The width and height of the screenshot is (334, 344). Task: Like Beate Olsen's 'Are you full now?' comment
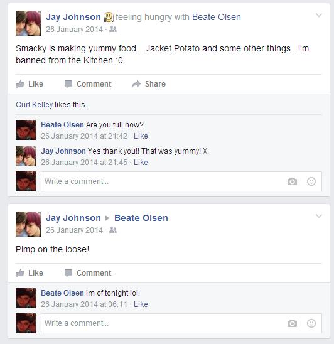click(x=141, y=136)
